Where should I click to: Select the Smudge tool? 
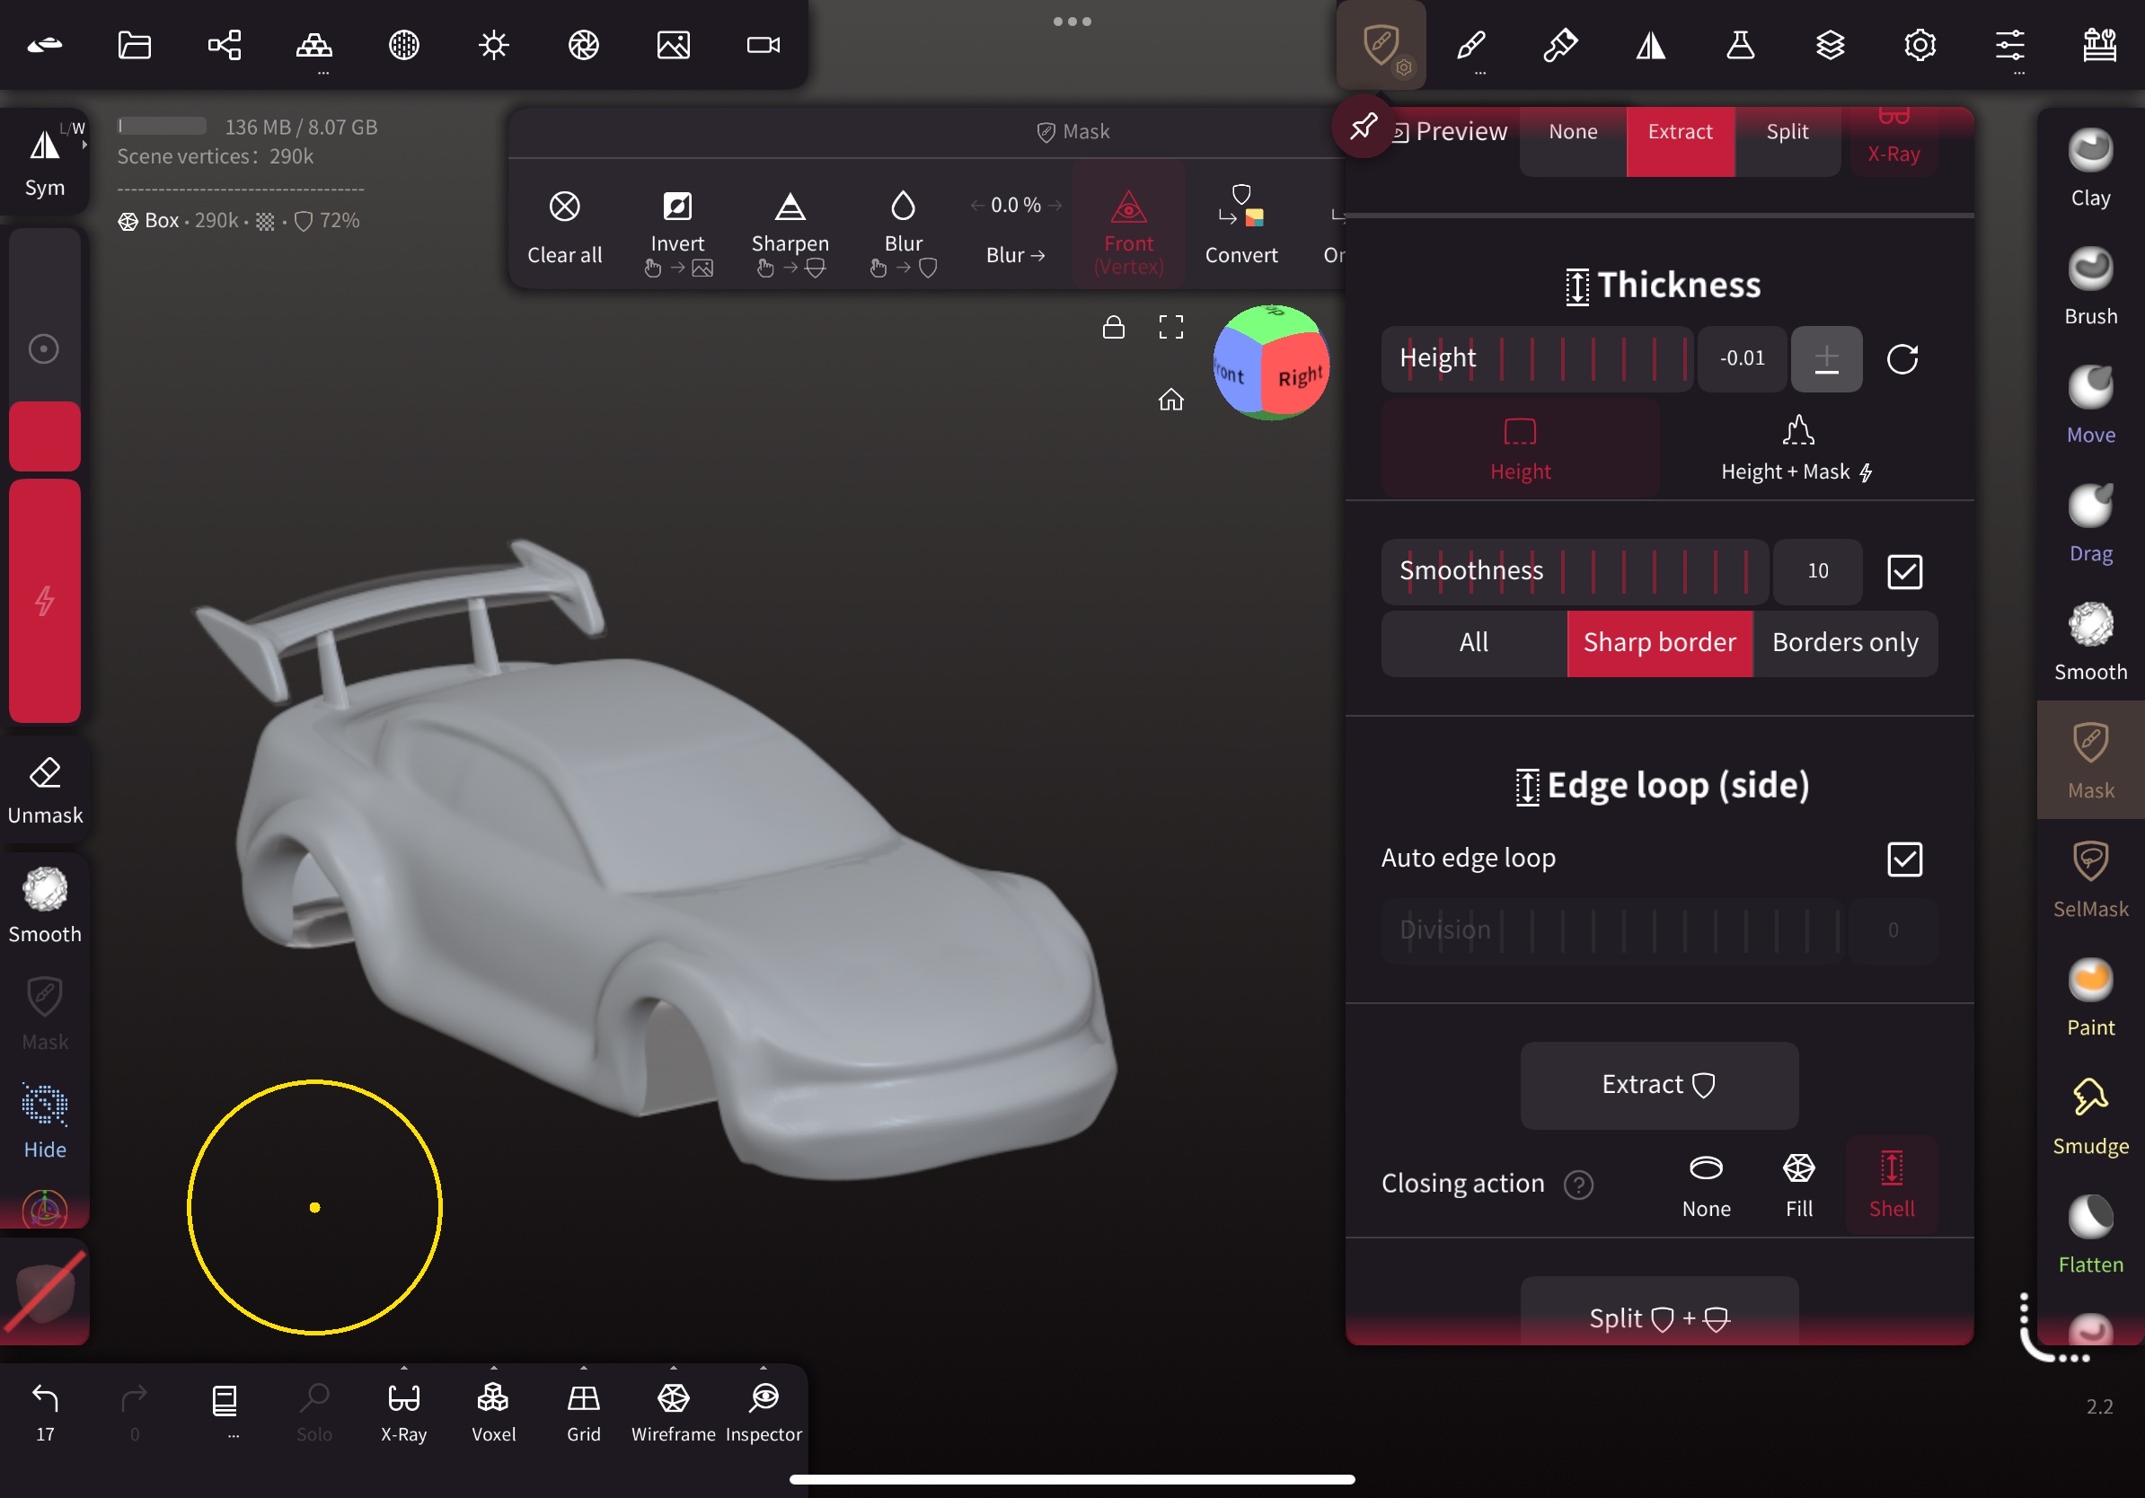[x=2090, y=1117]
